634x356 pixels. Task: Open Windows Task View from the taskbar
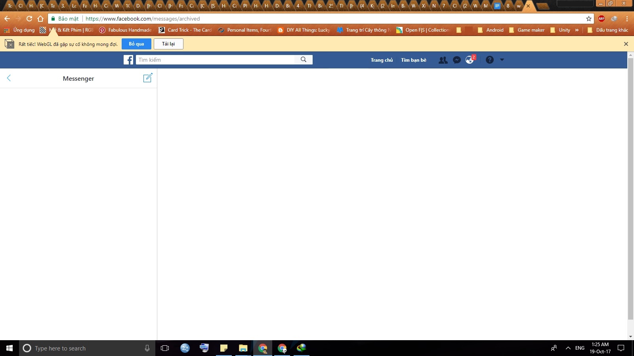(165, 348)
